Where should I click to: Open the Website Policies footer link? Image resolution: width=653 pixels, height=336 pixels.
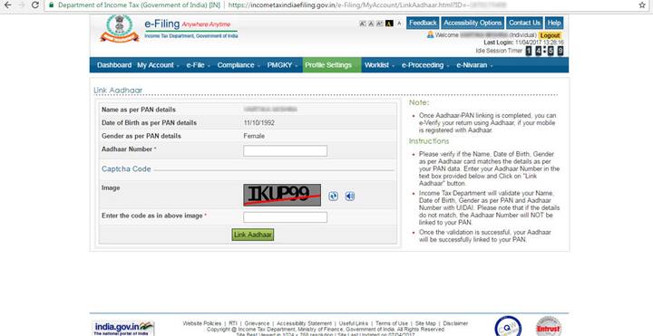pos(202,323)
